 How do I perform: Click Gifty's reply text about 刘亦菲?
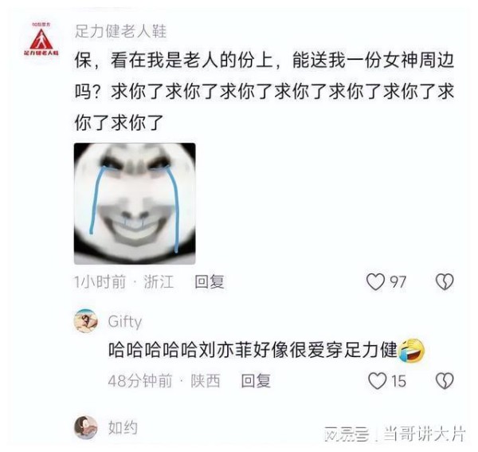pos(253,350)
